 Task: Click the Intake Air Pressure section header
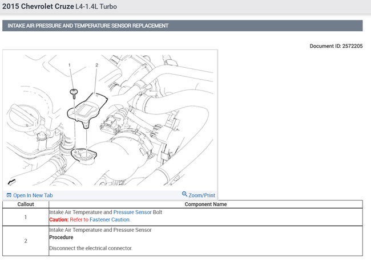click(x=183, y=26)
